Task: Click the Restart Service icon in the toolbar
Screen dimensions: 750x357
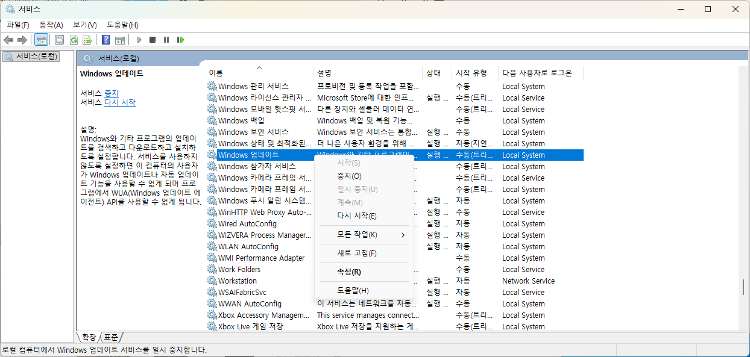Action: coord(180,40)
